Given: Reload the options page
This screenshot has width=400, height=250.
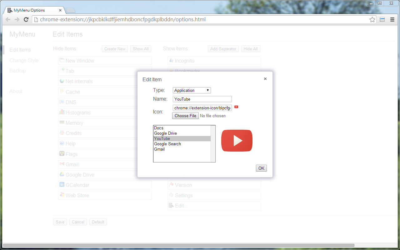Looking at the screenshot, I should pos(26,19).
